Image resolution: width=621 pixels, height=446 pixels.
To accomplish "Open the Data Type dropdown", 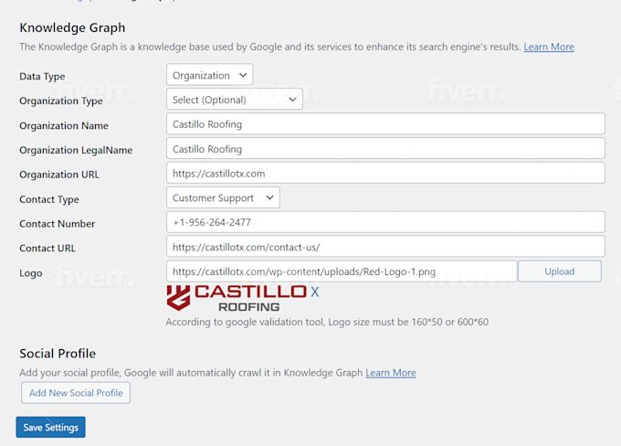I will [x=209, y=75].
